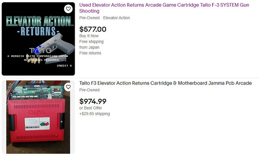Click the Taito logo in the title screen image
The height and width of the screenshot is (156, 259).
pos(40,50)
